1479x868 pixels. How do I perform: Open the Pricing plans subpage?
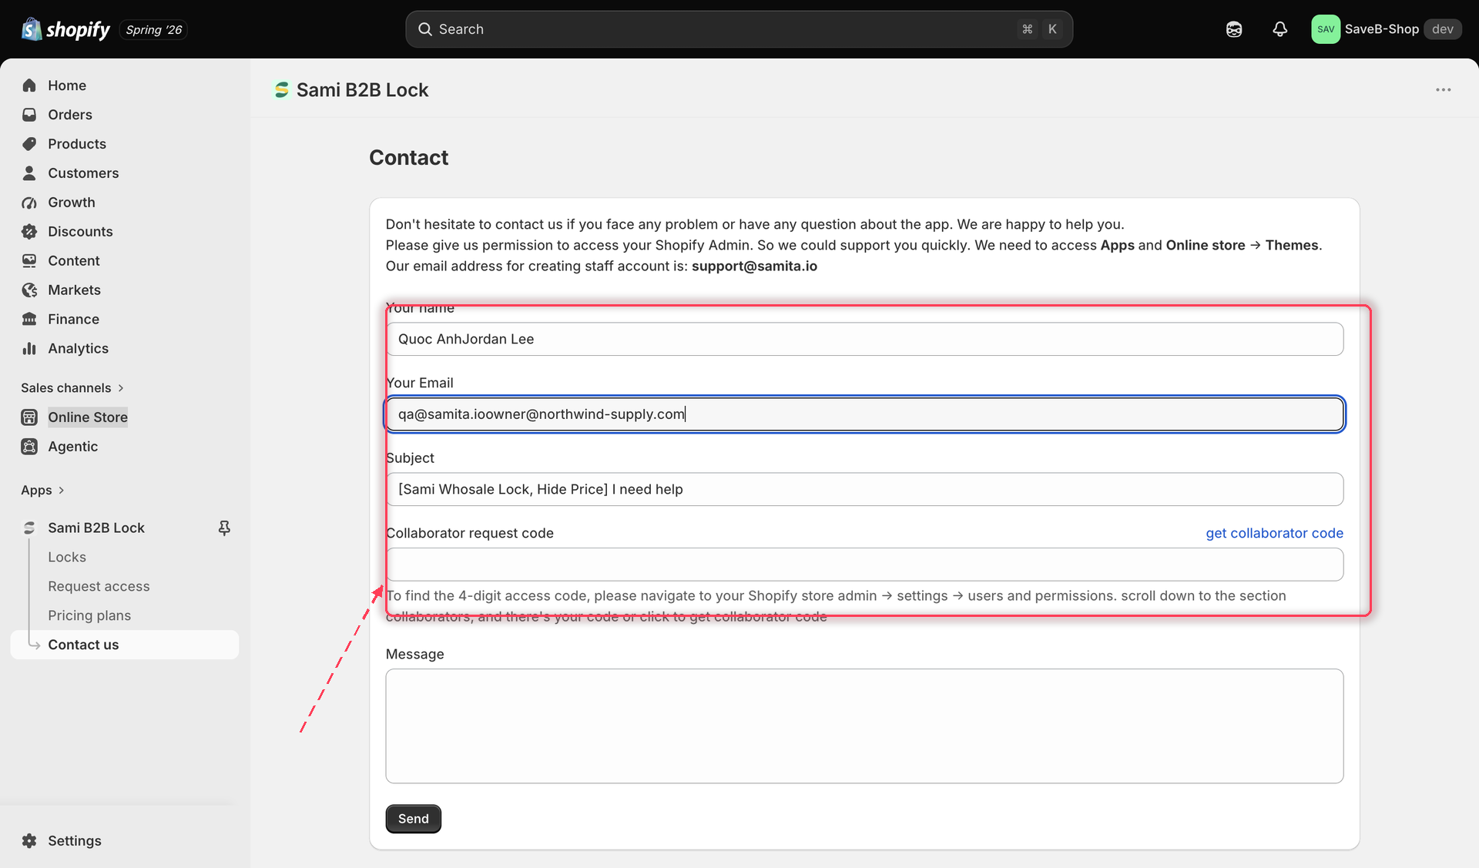pyautogui.click(x=89, y=615)
